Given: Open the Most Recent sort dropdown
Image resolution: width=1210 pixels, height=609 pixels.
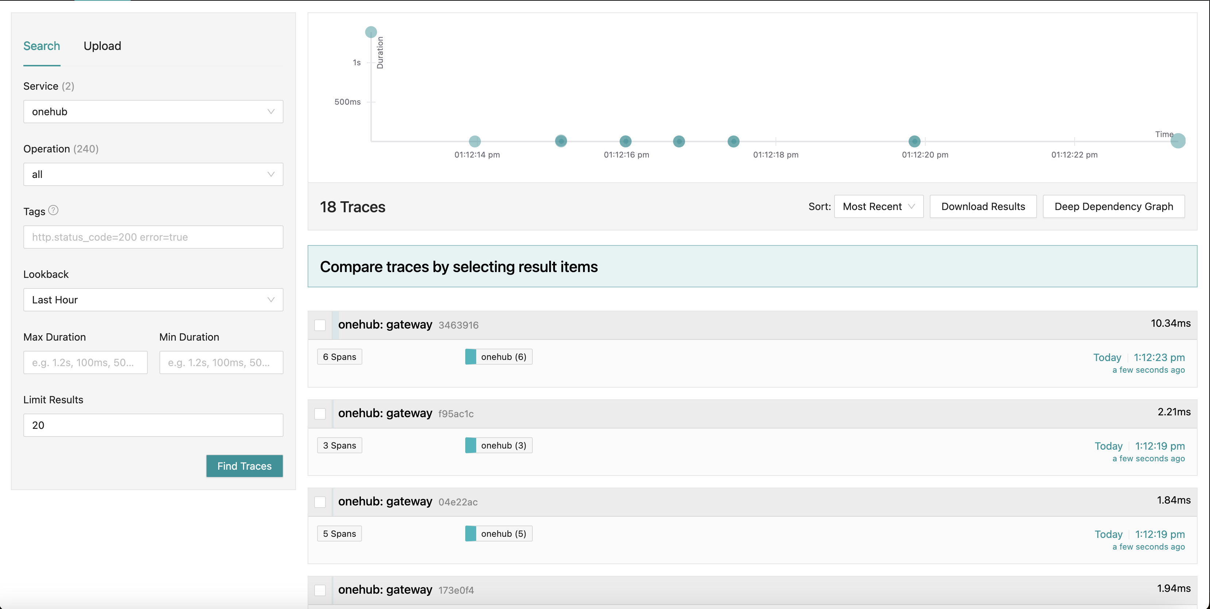Looking at the screenshot, I should coord(878,206).
